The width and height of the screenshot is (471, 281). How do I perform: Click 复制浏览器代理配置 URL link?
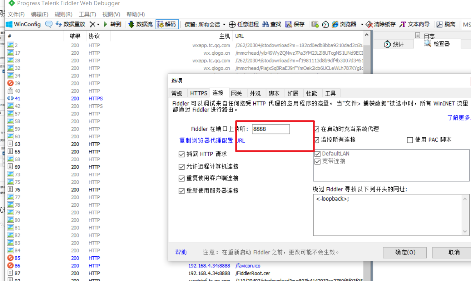[212, 140]
